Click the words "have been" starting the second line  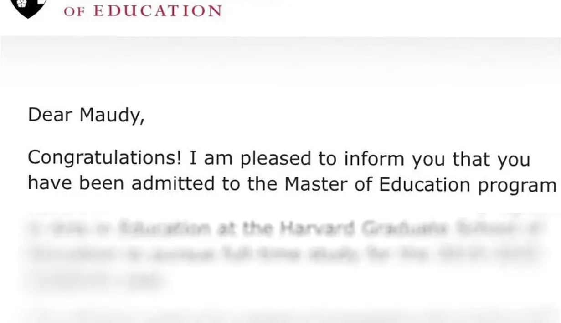tap(76, 183)
